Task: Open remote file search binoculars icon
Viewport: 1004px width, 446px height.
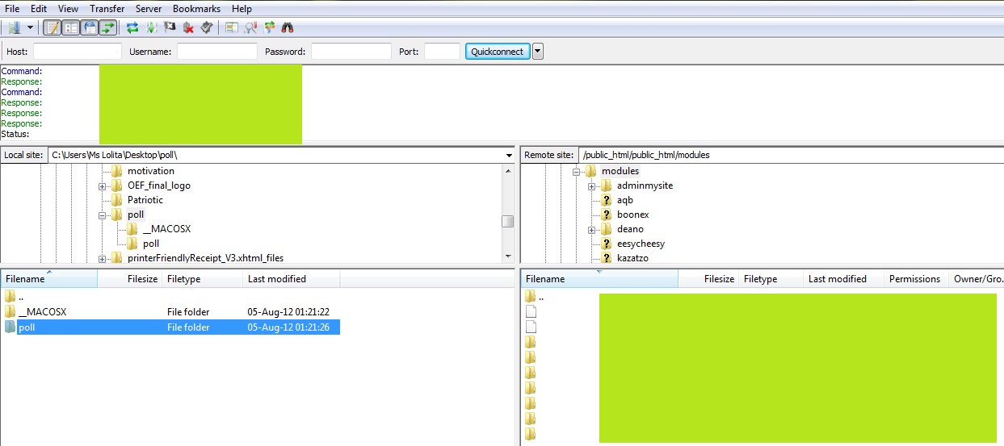Action: point(288,27)
